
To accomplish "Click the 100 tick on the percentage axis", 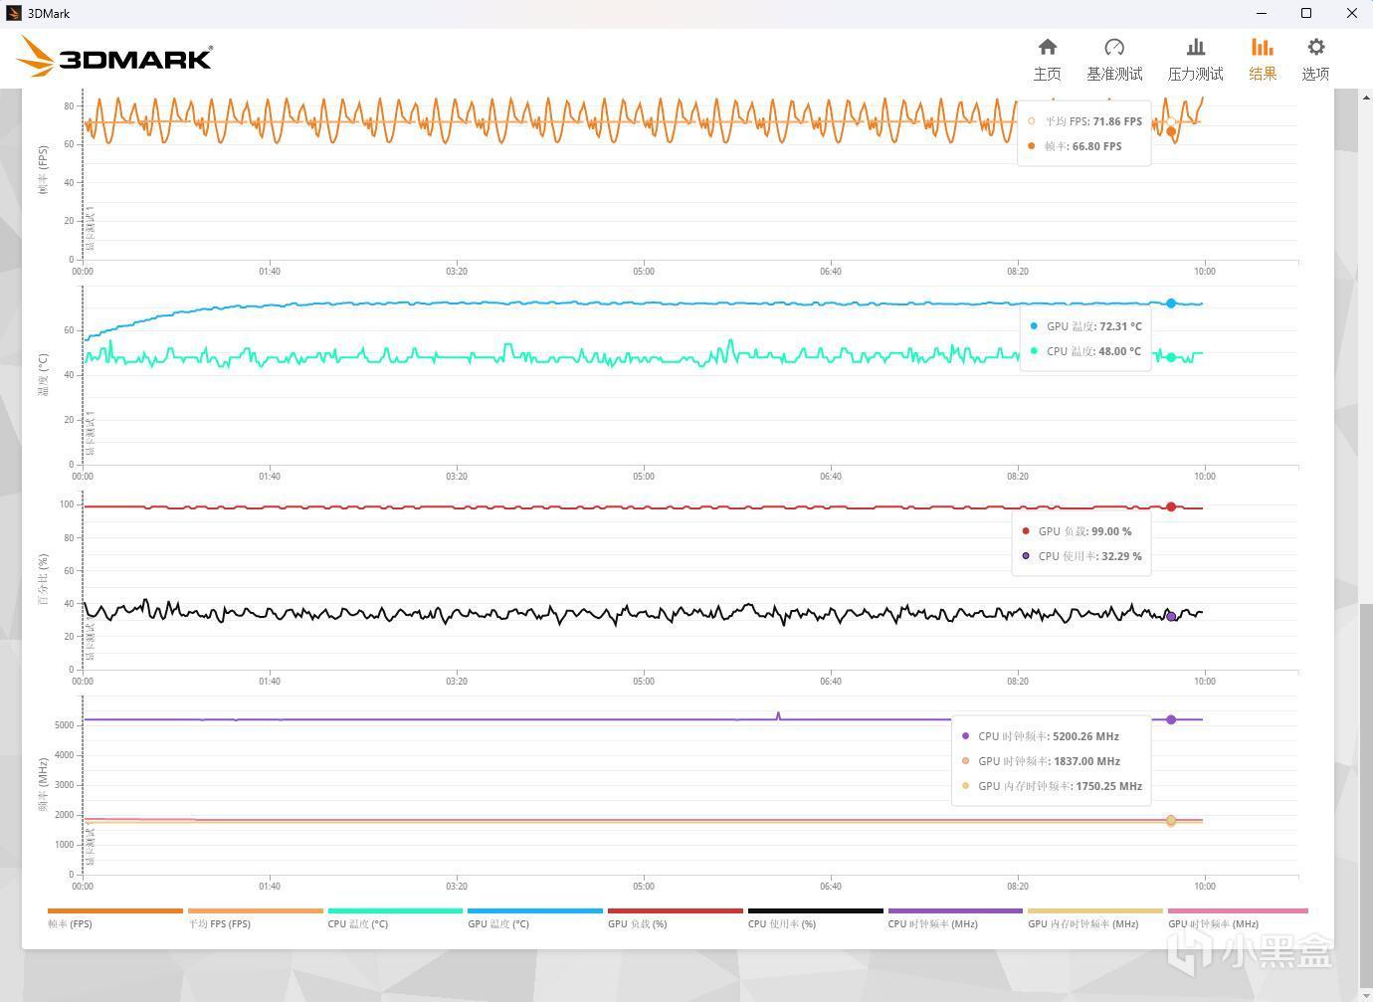I will (67, 504).
